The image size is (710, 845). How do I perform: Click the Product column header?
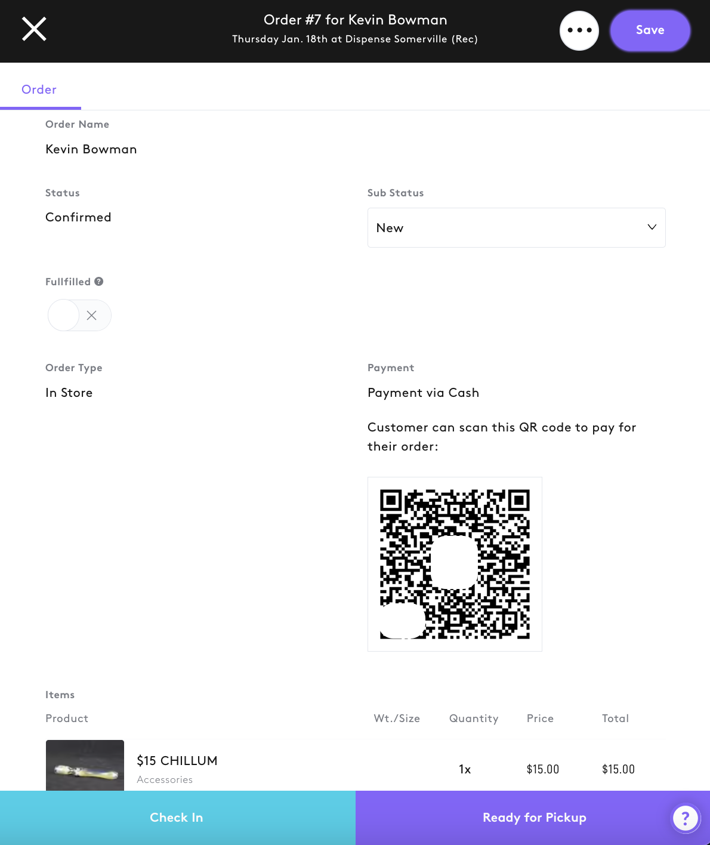67,718
